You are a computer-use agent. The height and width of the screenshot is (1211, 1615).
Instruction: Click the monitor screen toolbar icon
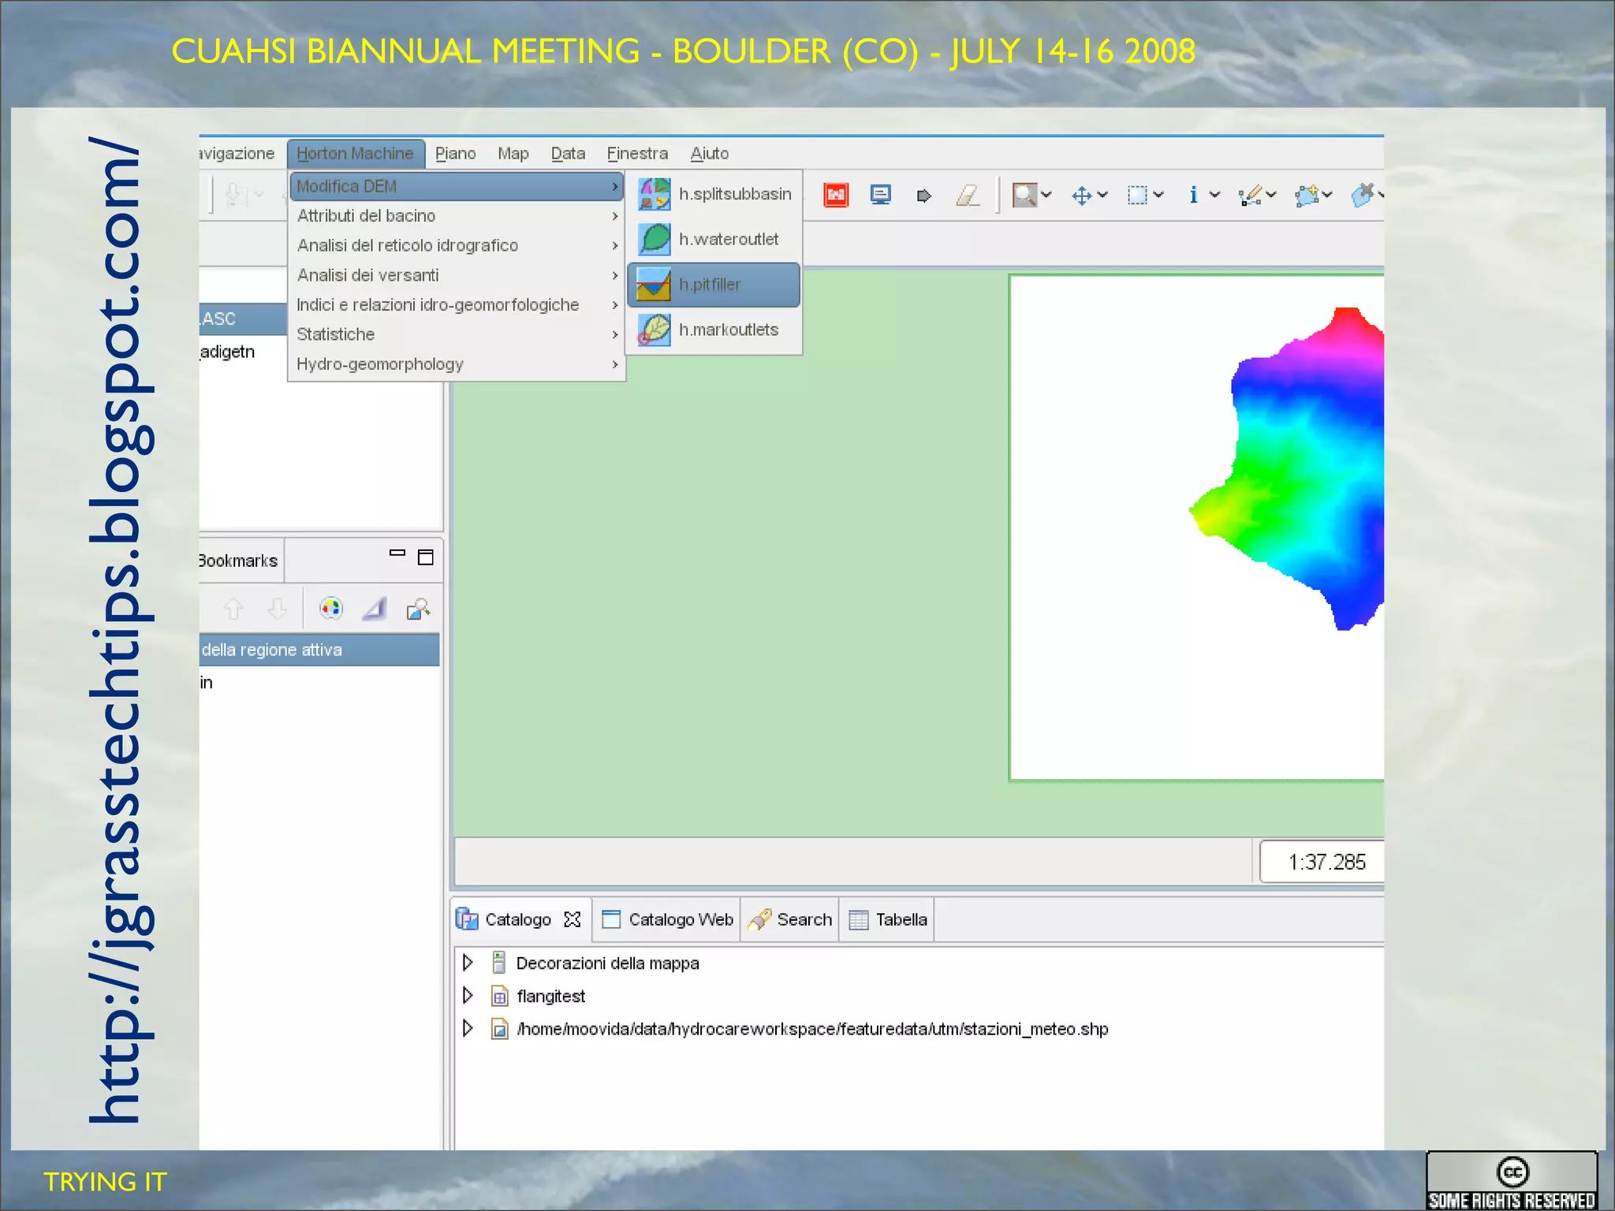tap(880, 195)
